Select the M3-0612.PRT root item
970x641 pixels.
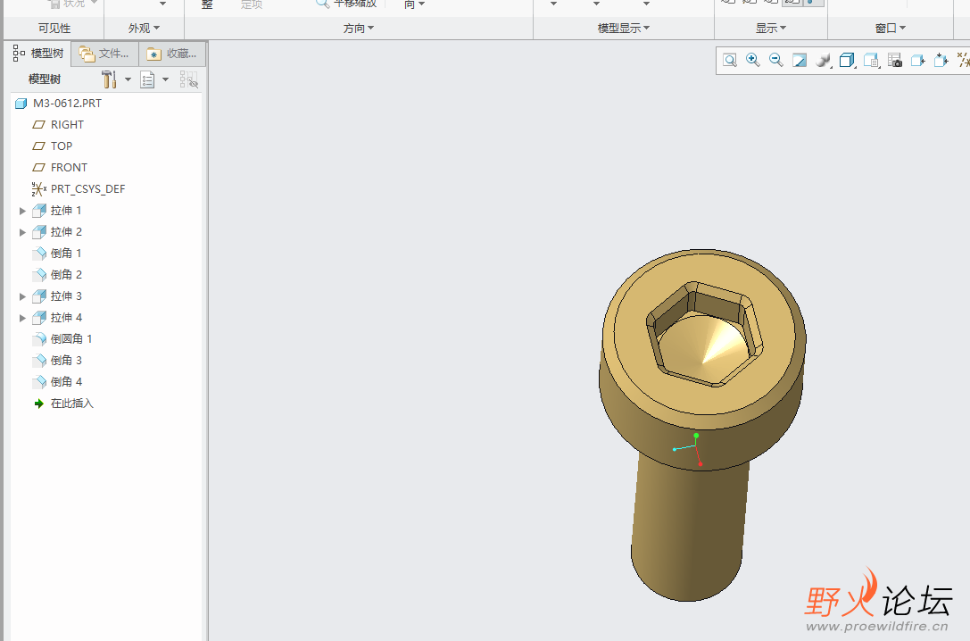(x=68, y=104)
